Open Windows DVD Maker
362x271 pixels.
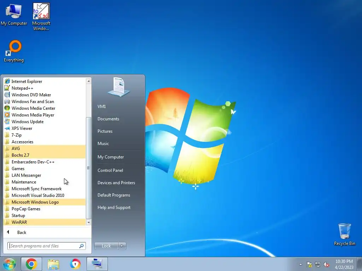pos(45,95)
